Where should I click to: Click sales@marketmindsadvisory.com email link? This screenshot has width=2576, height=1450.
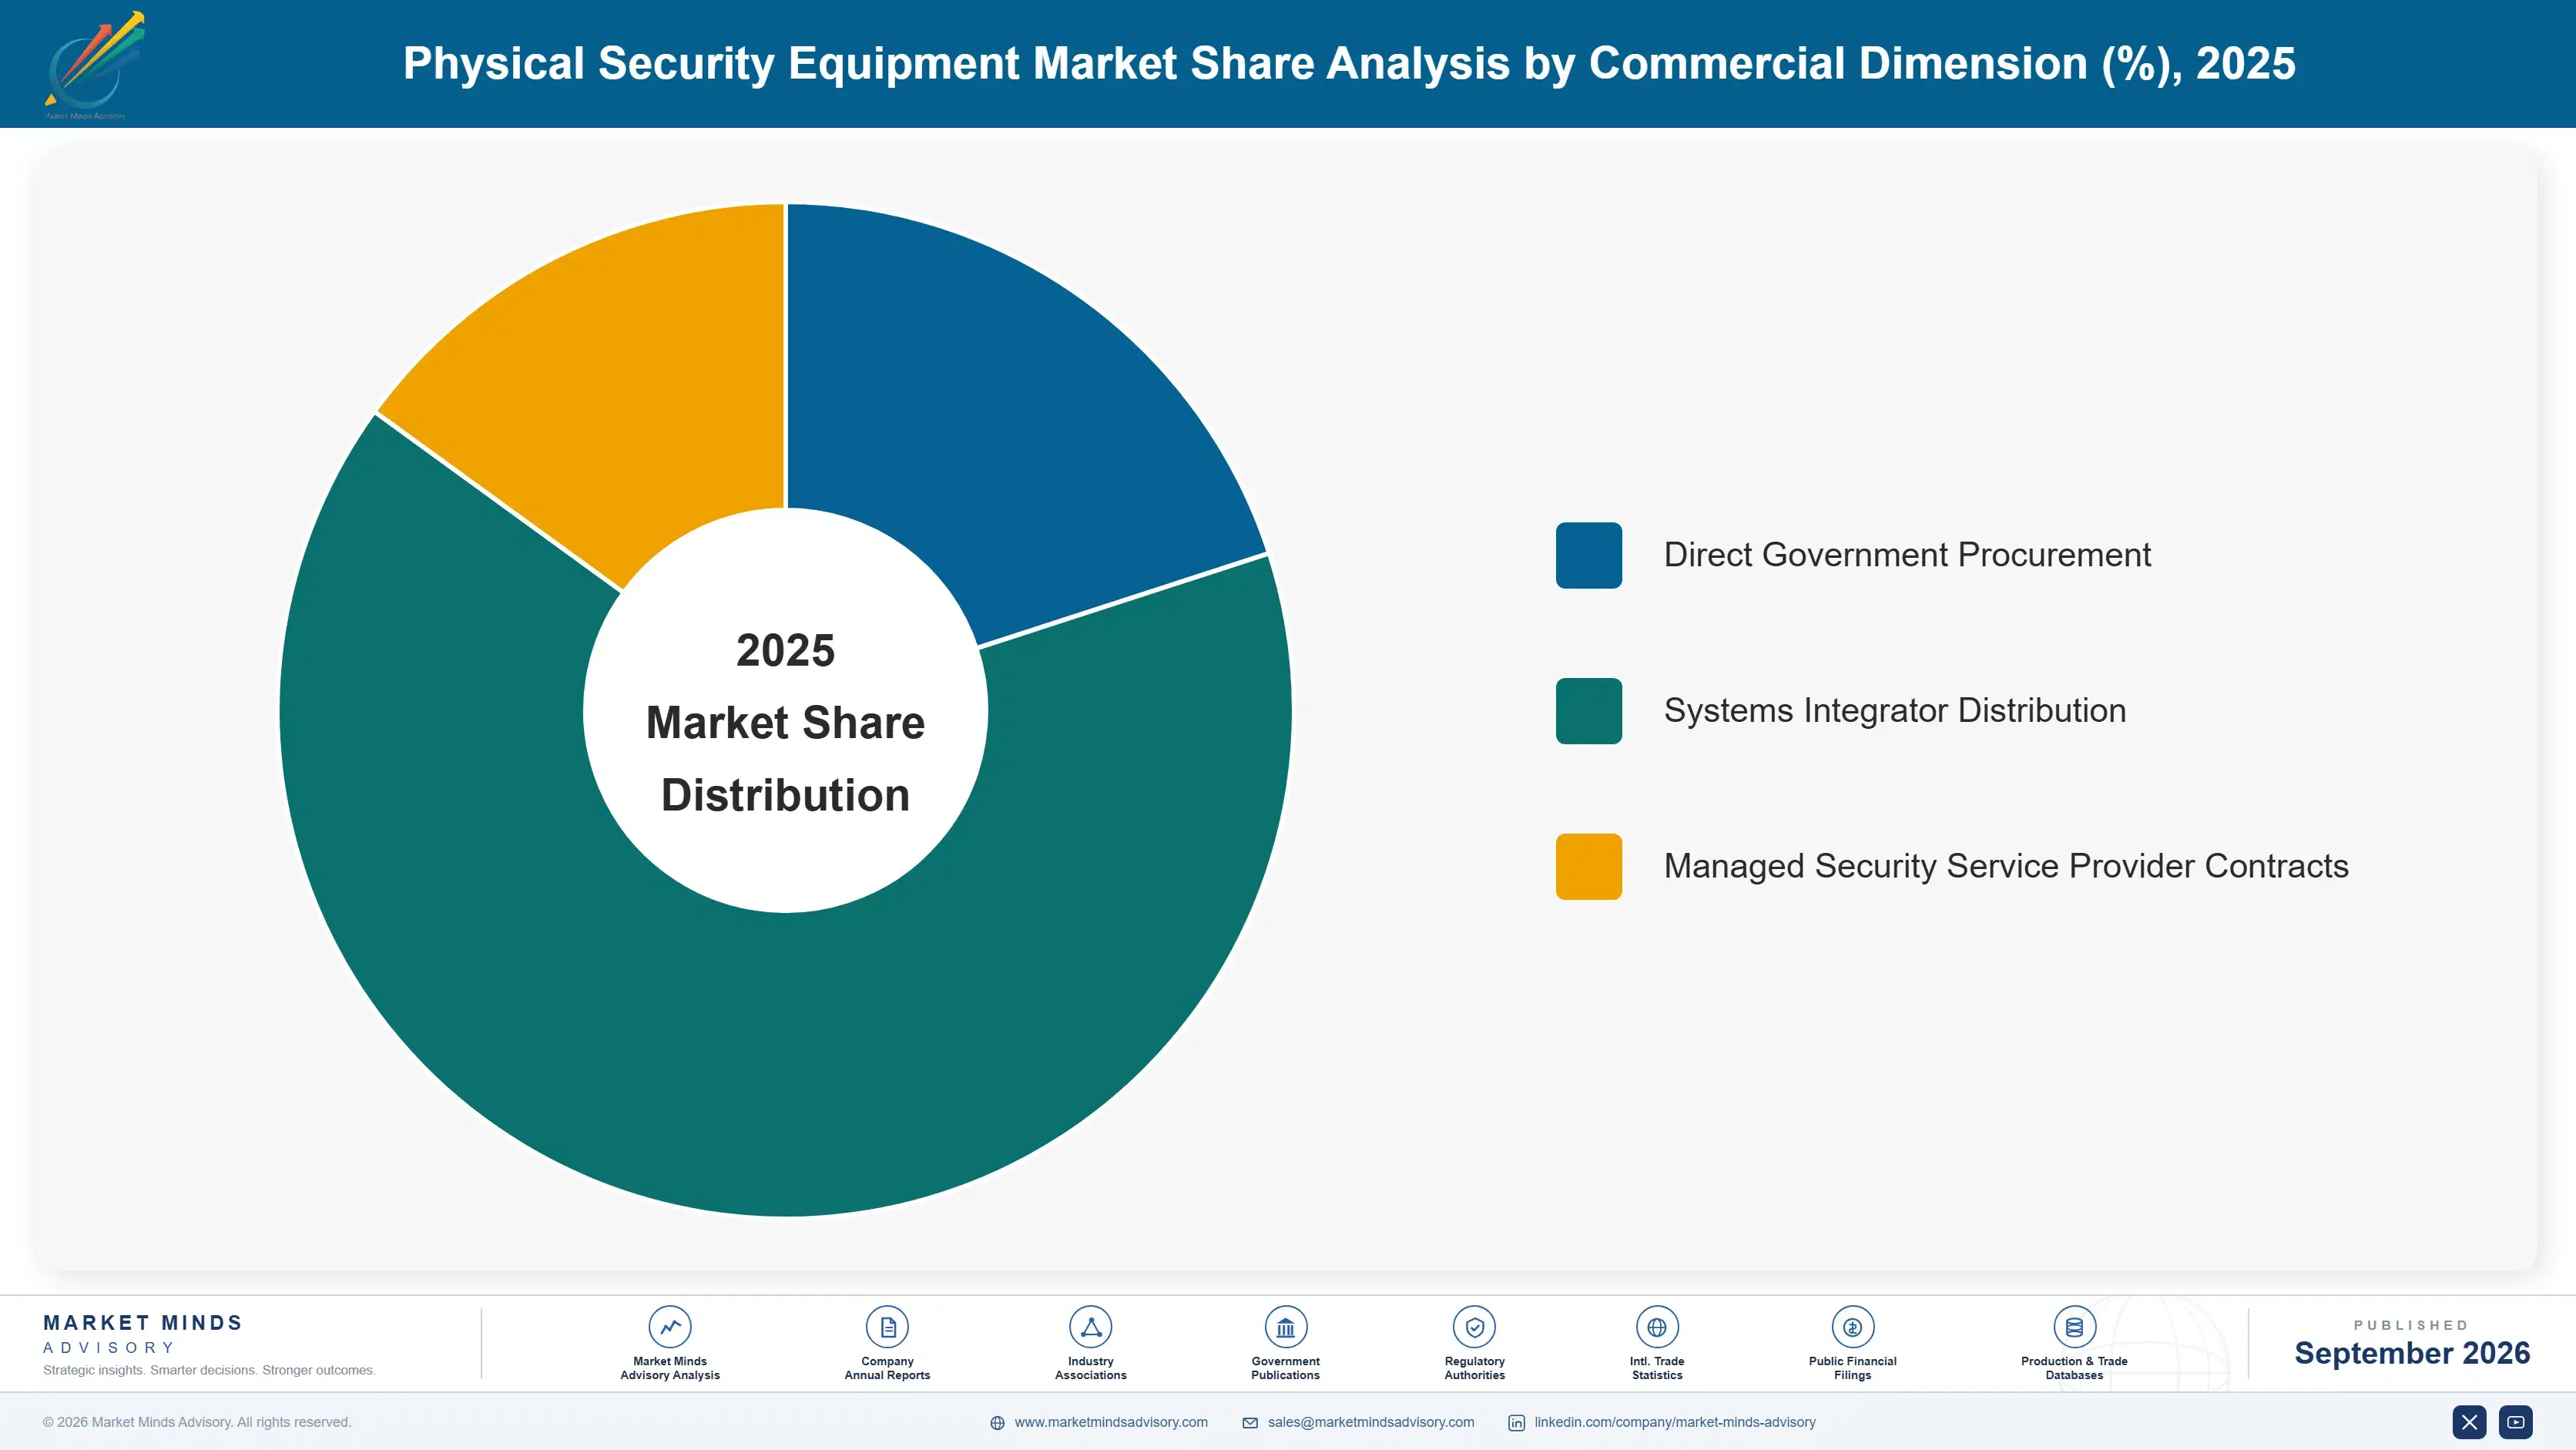[x=1370, y=1422]
